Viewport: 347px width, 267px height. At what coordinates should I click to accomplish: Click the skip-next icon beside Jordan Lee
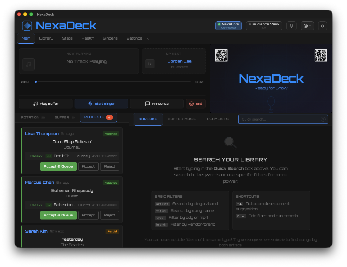[150, 64]
